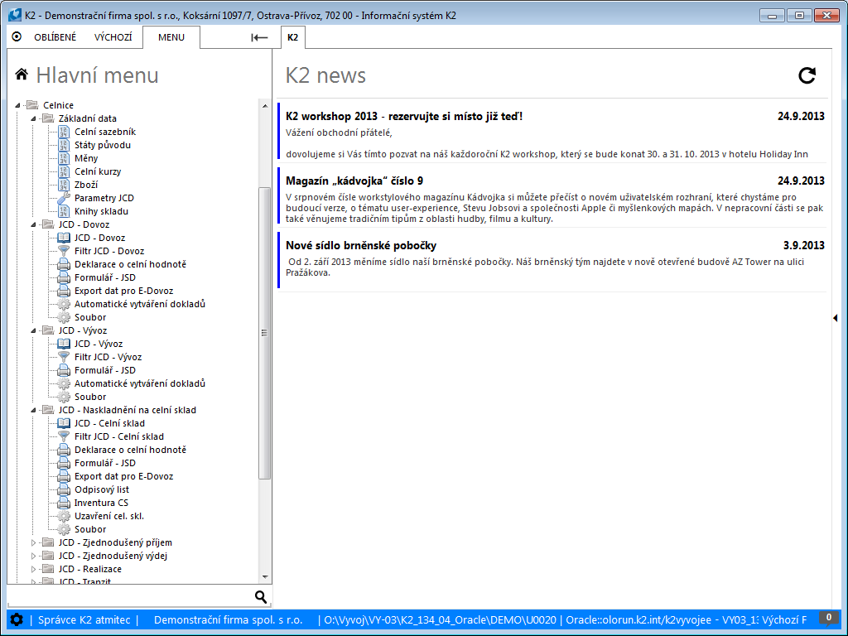Image resolution: width=848 pixels, height=636 pixels.
Task: Click the Parametry JCD wrench icon
Action: 64,198
